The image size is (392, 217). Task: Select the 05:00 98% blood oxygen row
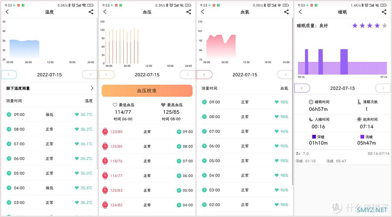[x=245, y=161]
